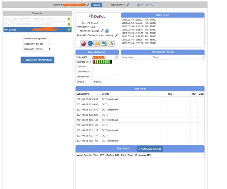Click the Output Inattivo value

coord(98,82)
